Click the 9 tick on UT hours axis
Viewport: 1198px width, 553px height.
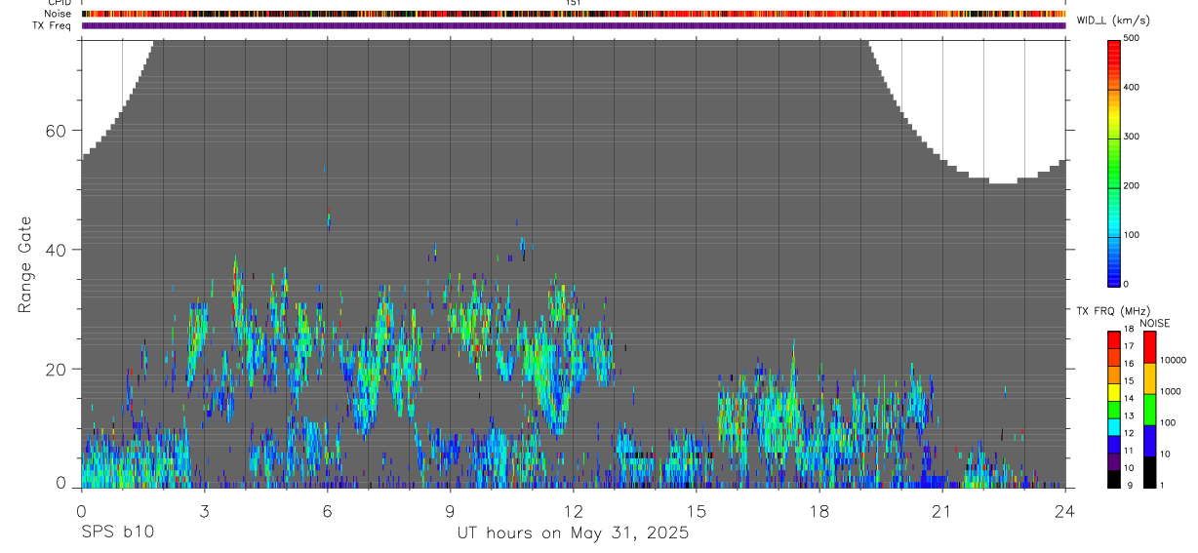450,511
